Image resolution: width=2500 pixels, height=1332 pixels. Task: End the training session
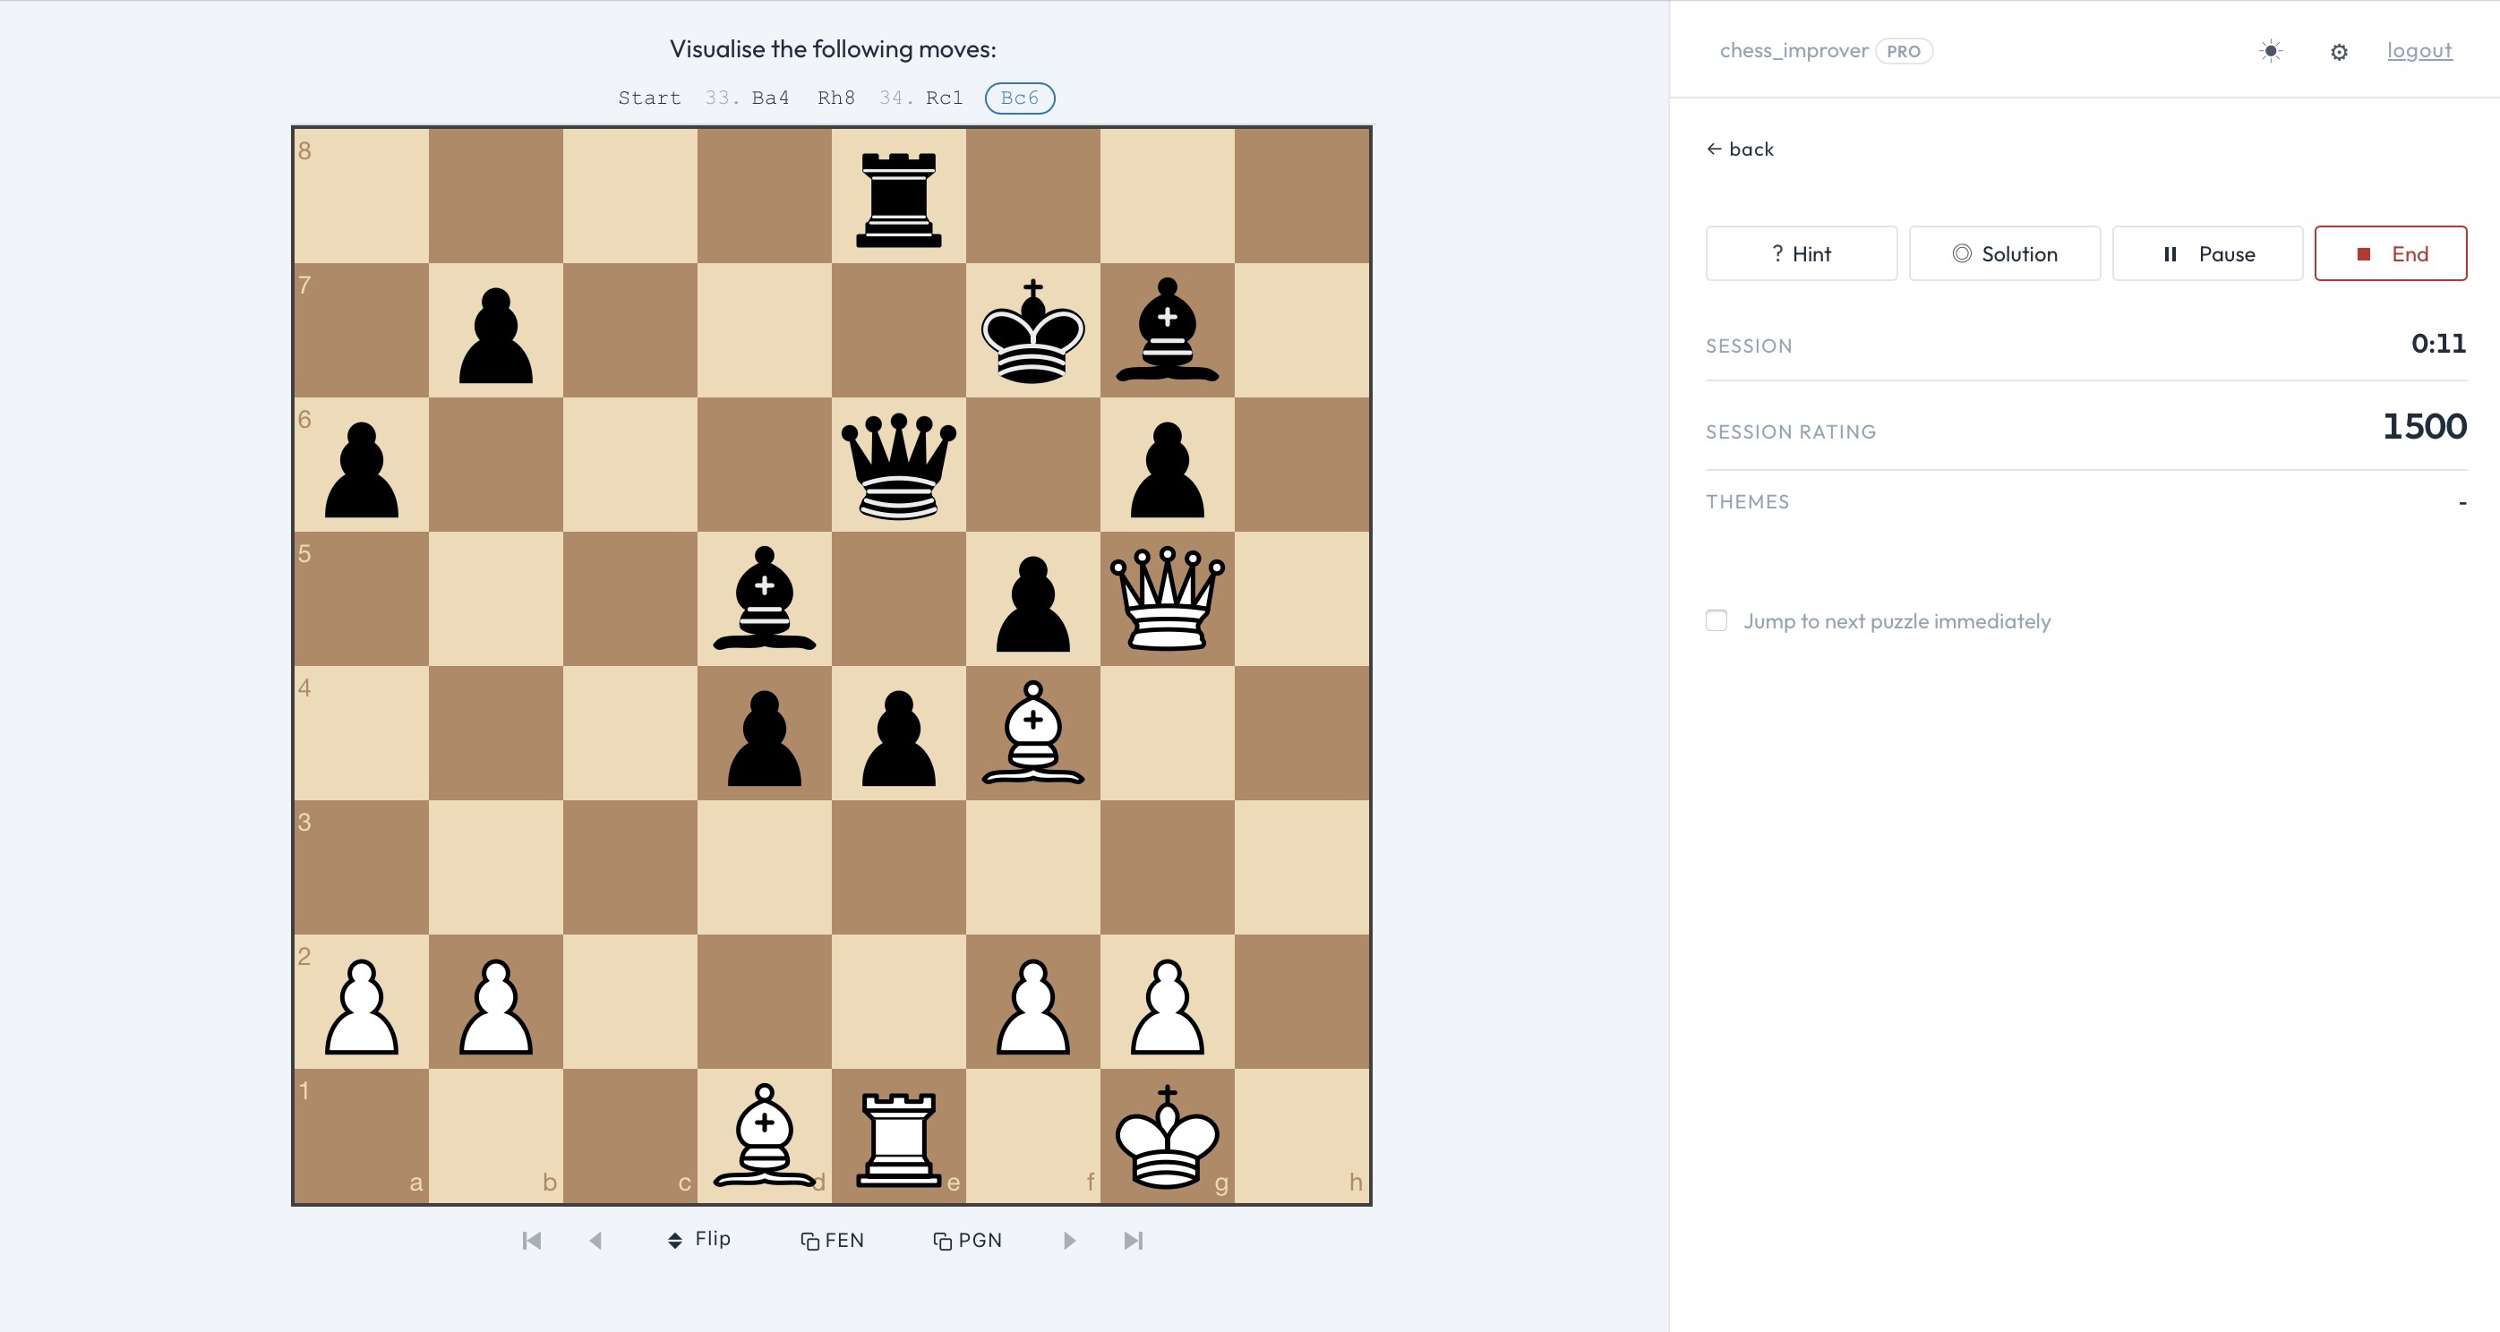2389,254
